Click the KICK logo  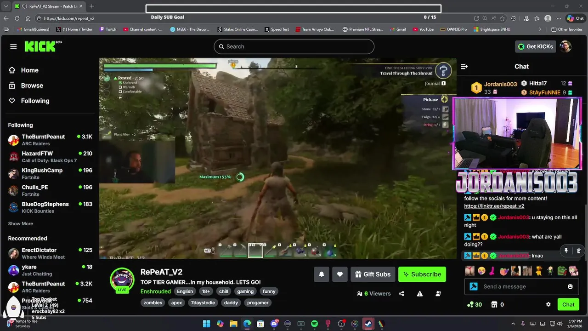pos(43,46)
